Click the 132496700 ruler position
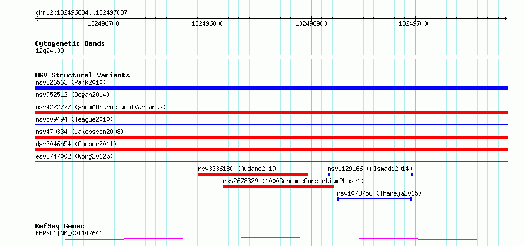This screenshot has width=524, height=246. (x=103, y=23)
